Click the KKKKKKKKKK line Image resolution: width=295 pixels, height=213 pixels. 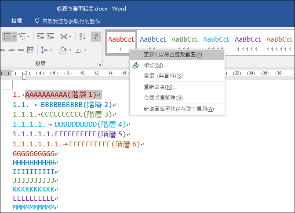(x=34, y=189)
